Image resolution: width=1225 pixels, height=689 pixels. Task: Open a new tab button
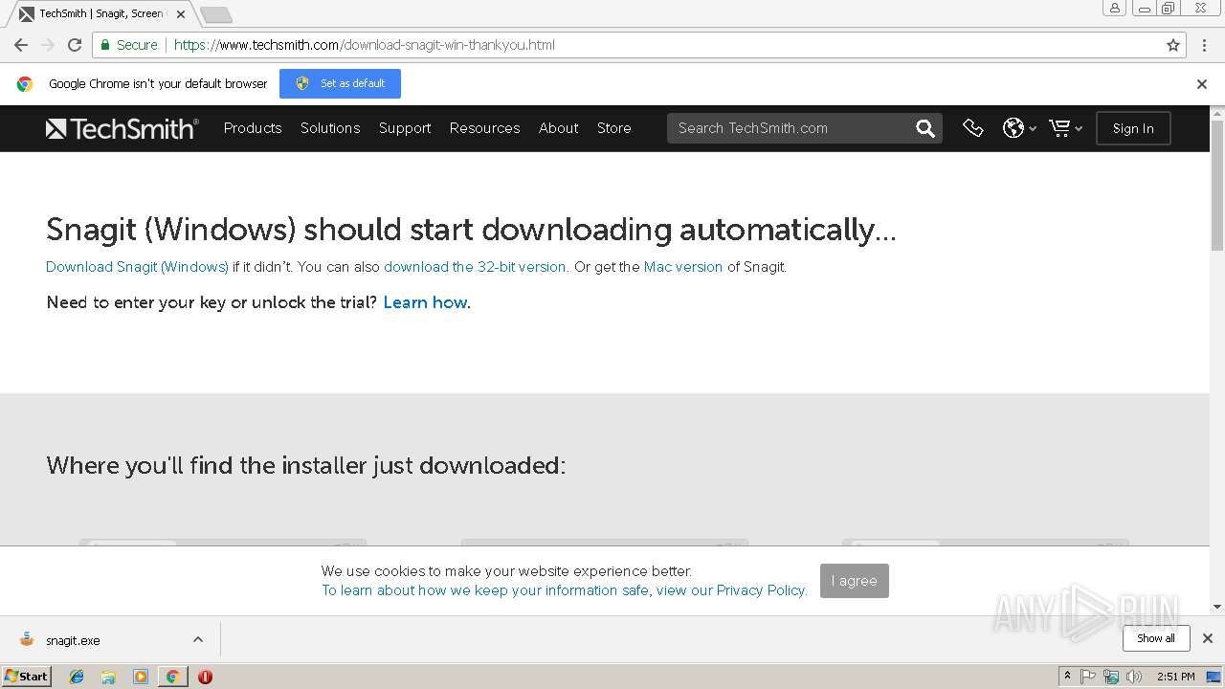click(x=216, y=14)
